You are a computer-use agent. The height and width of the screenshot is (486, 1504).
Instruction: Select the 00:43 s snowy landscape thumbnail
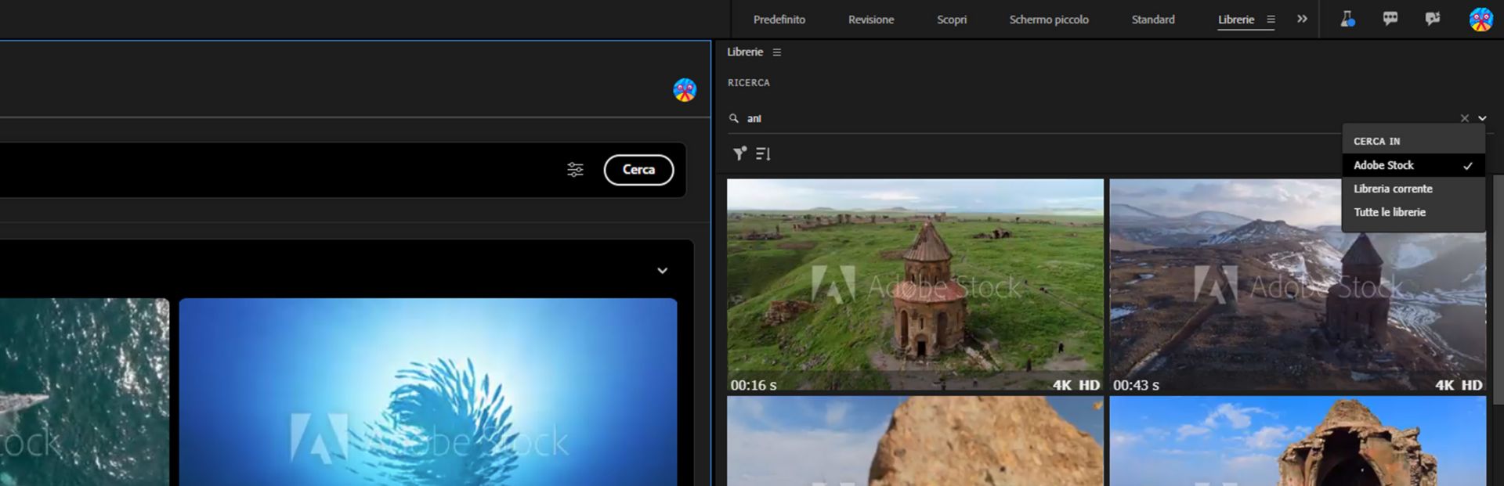[x=1297, y=286]
